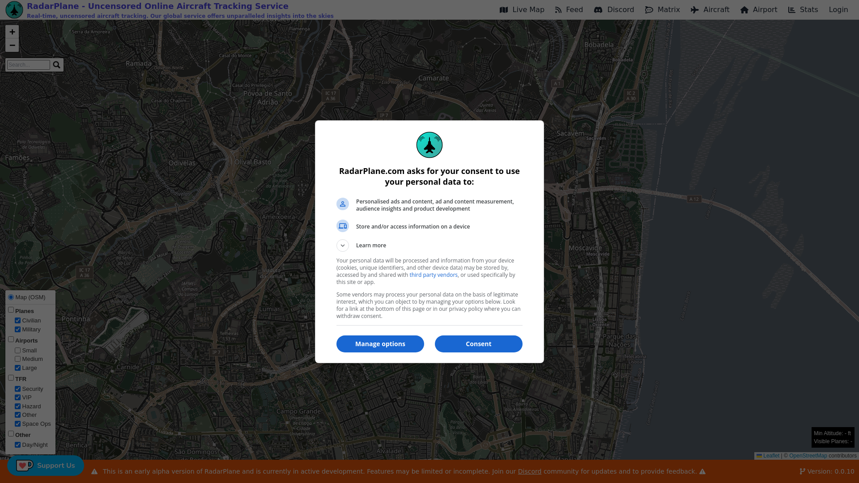
Task: Open the third party vendors link
Action: point(433,275)
